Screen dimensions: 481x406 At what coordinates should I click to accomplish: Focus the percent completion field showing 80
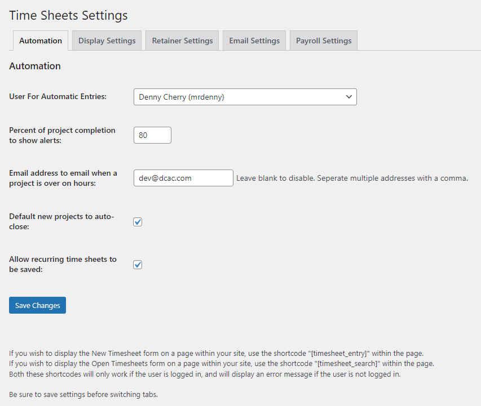(x=152, y=135)
